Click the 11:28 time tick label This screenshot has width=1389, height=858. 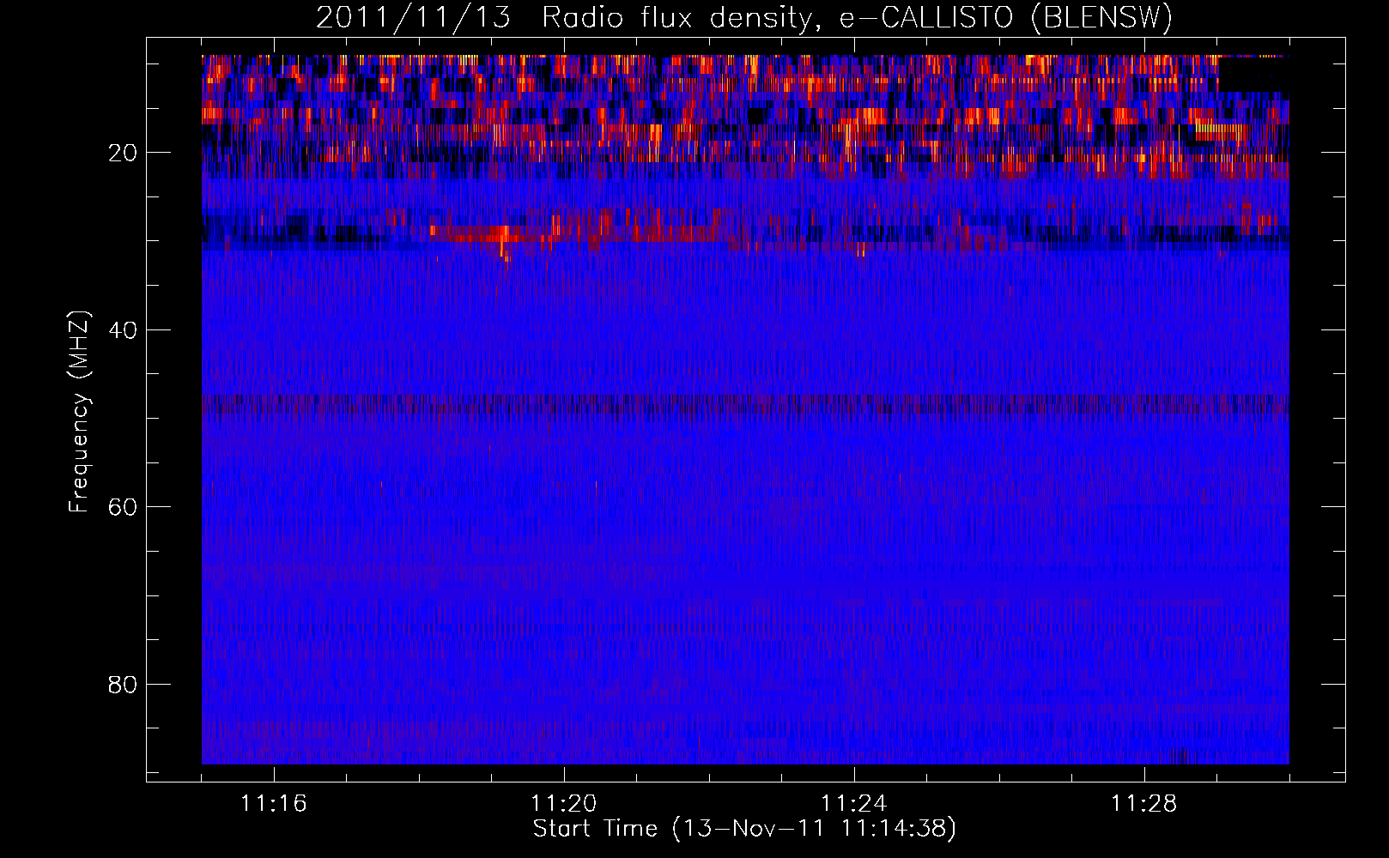[x=1144, y=804]
